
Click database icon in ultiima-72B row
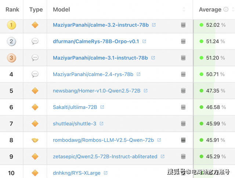click(183, 107)
